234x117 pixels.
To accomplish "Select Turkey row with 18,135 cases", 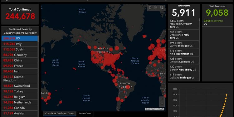I will pyautogui.click(x=20, y=91).
